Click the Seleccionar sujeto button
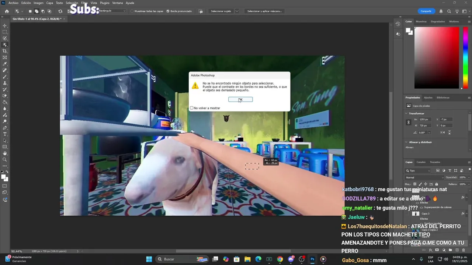 [x=221, y=11]
